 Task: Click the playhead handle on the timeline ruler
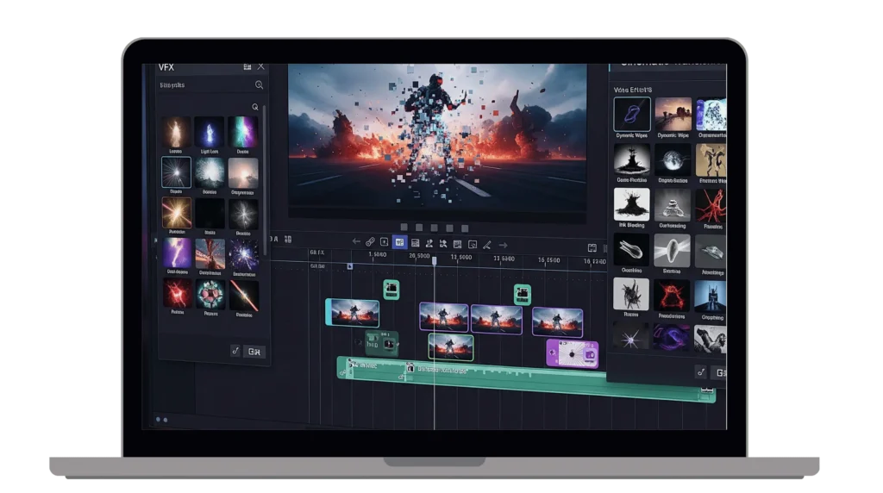pyautogui.click(x=434, y=260)
